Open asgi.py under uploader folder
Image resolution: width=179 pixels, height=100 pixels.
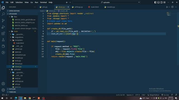(x=18, y=78)
